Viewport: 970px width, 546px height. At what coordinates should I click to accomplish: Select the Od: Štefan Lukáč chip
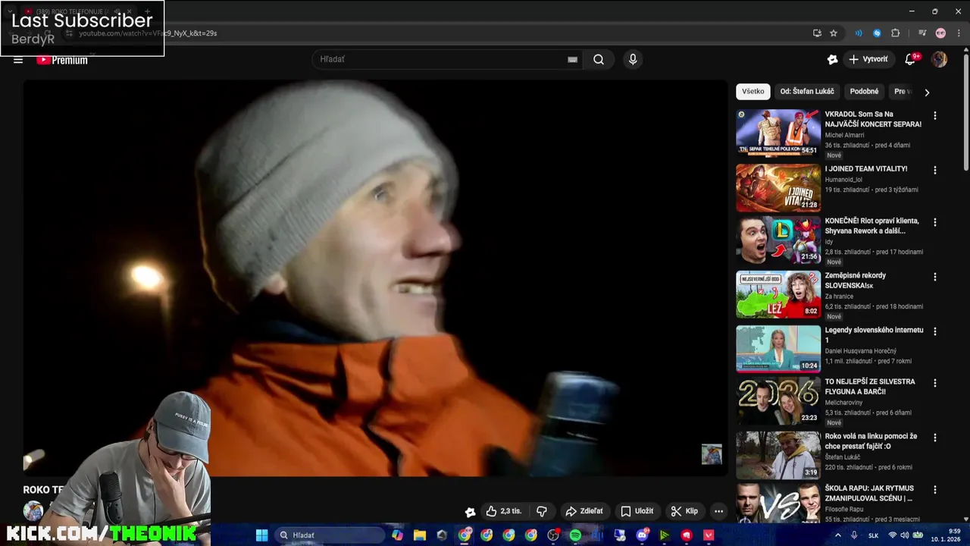click(807, 91)
